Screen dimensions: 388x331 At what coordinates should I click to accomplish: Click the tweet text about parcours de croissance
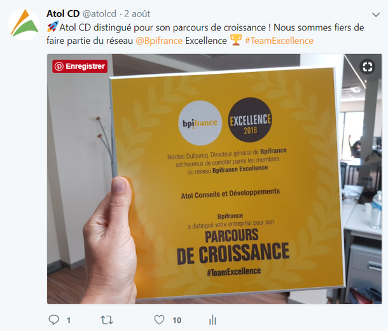205,34
